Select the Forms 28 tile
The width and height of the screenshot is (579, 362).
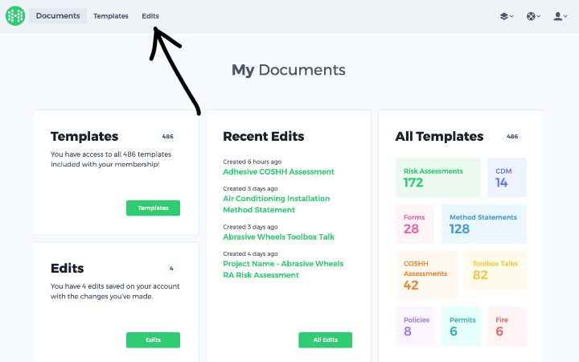pos(415,224)
